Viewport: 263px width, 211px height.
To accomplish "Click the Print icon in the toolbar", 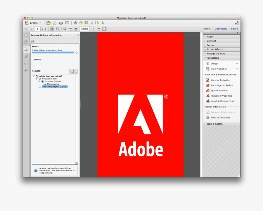I will [x=61, y=22].
